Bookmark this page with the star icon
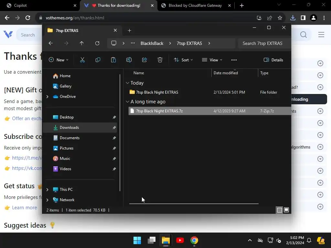Screen dimensions: 331x248 pyautogui.click(x=280, y=18)
